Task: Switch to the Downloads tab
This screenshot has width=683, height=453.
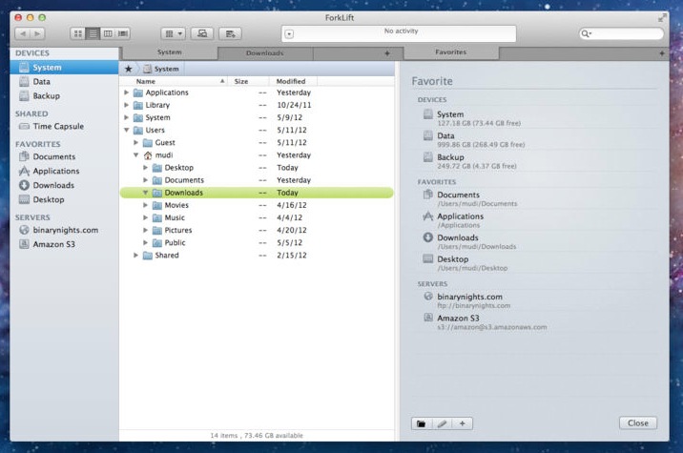Action: tap(264, 52)
